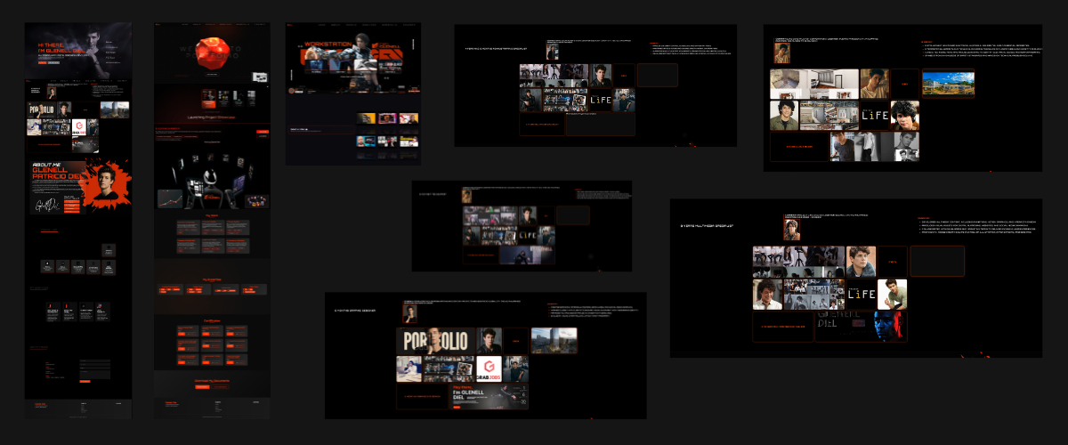The height and width of the screenshot is (445, 1068).
Task: Select the resort building photo in the top-right frame
Action: pyautogui.click(x=948, y=84)
